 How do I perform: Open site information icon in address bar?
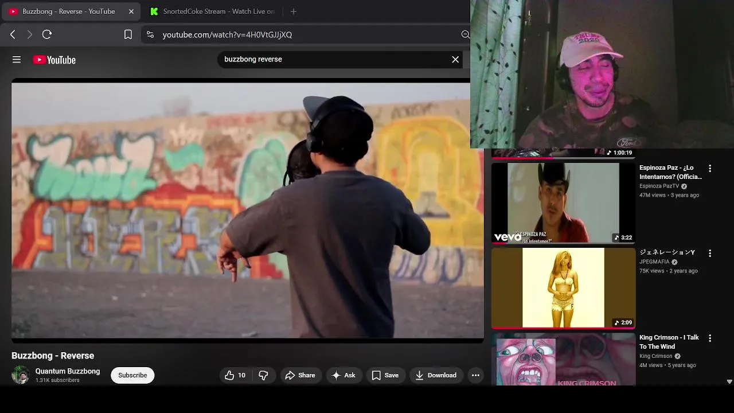(150, 34)
